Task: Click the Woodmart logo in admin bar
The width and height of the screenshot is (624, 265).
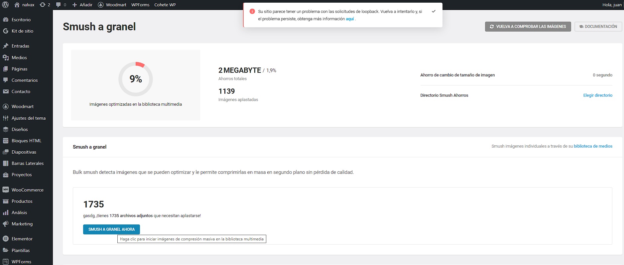Action: (x=101, y=5)
